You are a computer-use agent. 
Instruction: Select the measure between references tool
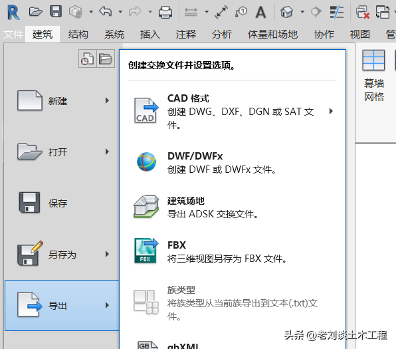click(x=191, y=11)
